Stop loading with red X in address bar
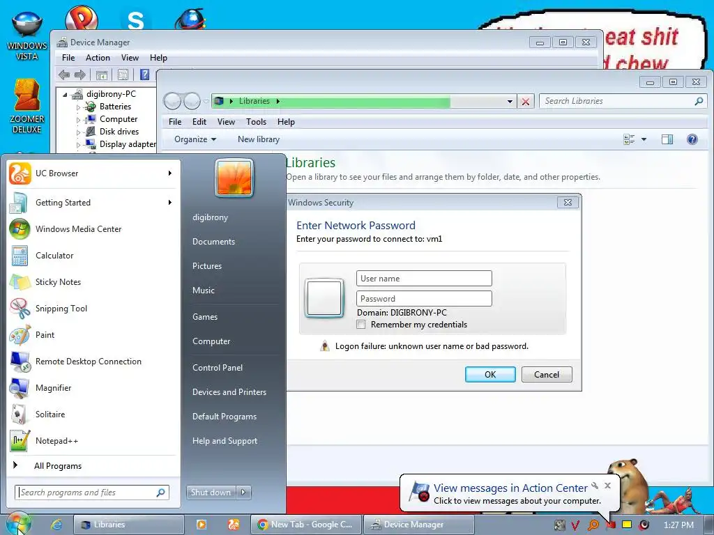This screenshot has width=714, height=535. pos(526,102)
